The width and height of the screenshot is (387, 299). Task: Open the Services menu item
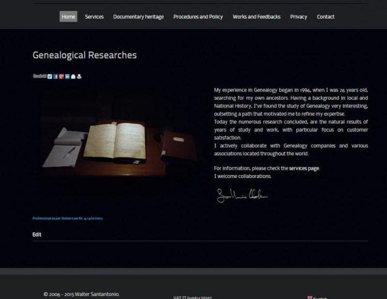pos(94,17)
